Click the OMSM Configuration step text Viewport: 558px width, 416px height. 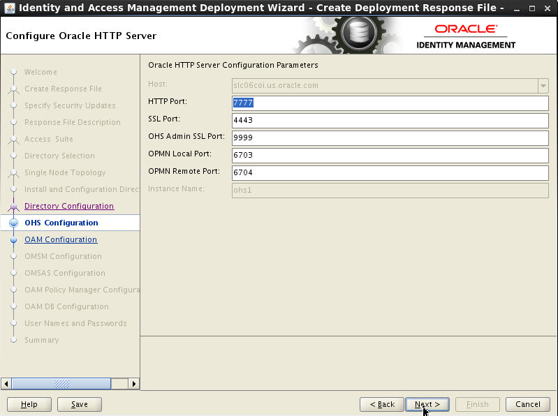(x=63, y=256)
